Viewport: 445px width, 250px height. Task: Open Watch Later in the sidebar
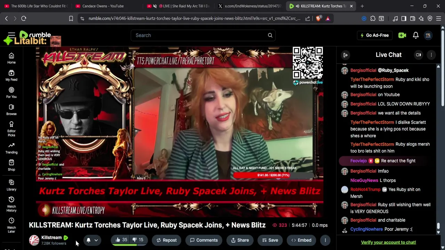coord(11,225)
